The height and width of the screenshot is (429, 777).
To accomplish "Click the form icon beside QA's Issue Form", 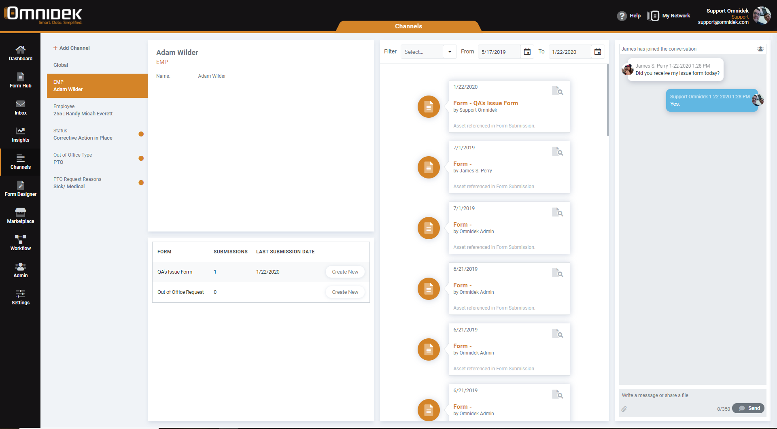I will pyautogui.click(x=429, y=106).
